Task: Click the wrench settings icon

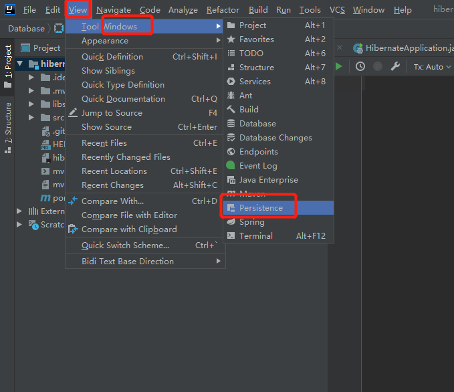Action: coord(395,66)
